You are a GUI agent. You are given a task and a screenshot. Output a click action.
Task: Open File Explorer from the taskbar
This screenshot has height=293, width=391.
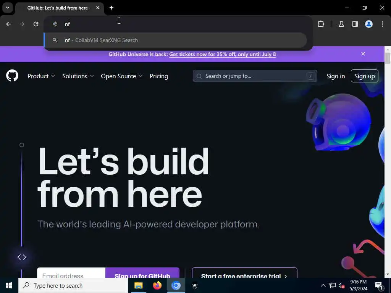pos(138,285)
